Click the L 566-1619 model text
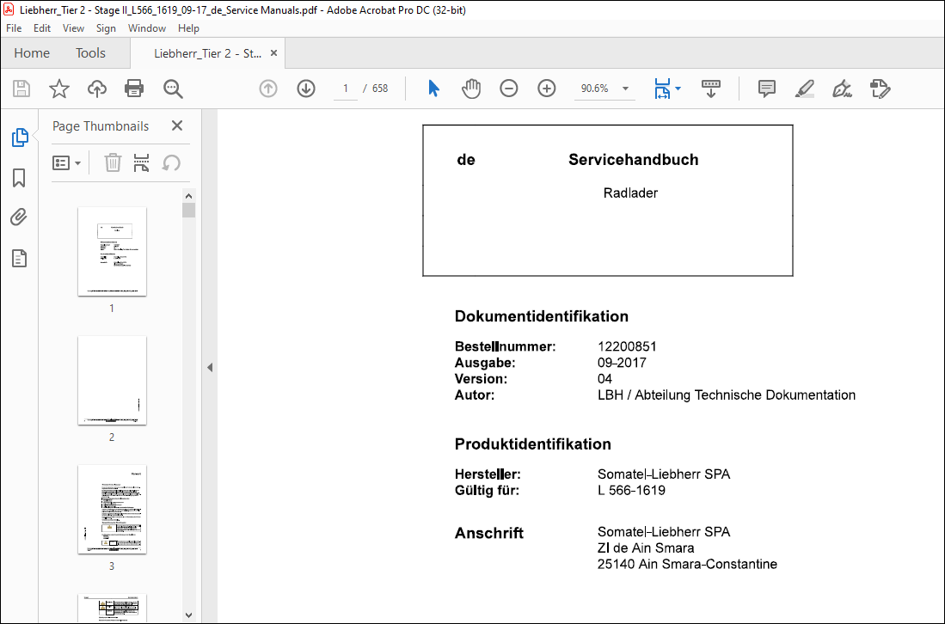945x624 pixels. [631, 490]
